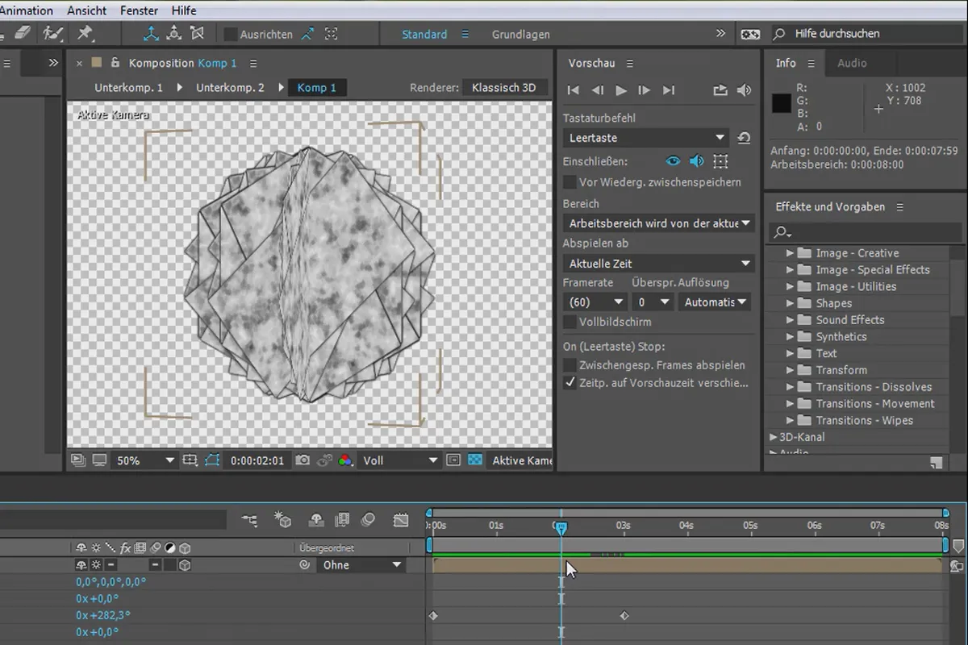The height and width of the screenshot is (645, 968).
Task: Open the Ansicht menu
Action: coord(86,10)
